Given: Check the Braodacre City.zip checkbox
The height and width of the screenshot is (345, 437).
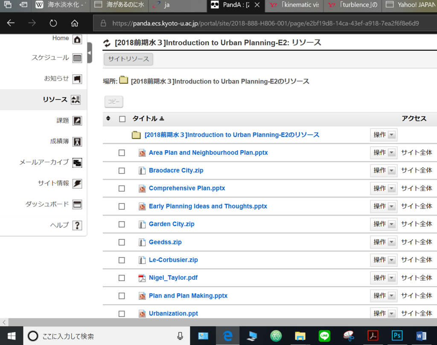Looking at the screenshot, I should click(122, 171).
